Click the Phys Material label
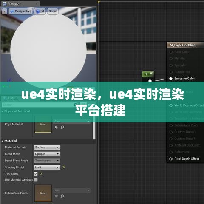The height and width of the screenshot is (204, 204). click(x=14, y=124)
